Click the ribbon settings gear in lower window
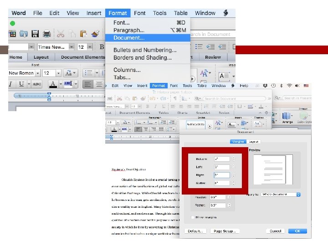 click(266, 113)
